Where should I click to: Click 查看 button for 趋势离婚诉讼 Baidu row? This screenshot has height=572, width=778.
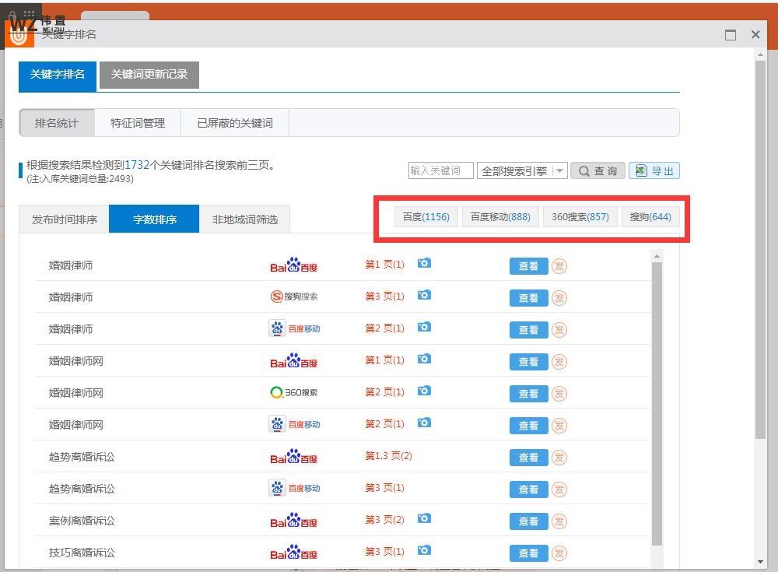(528, 458)
